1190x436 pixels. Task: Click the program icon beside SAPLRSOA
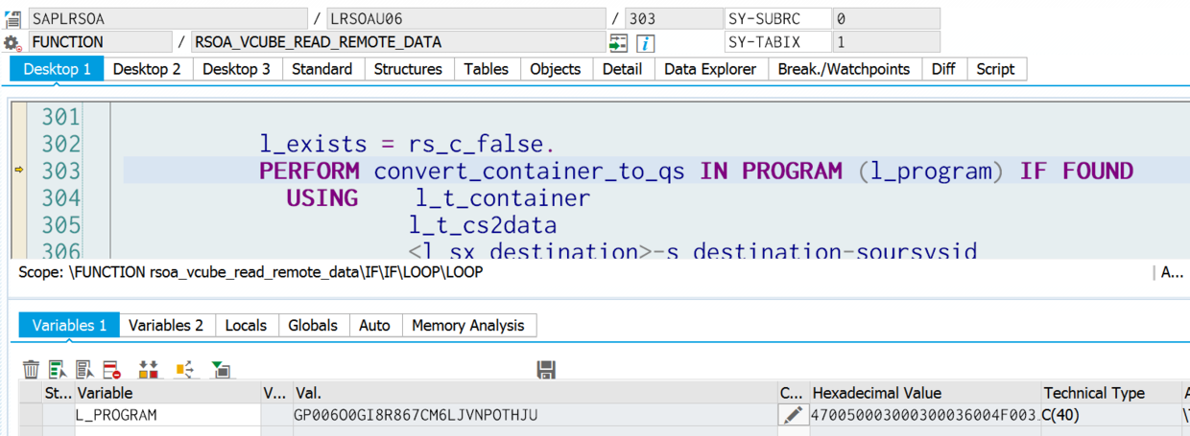click(x=12, y=19)
